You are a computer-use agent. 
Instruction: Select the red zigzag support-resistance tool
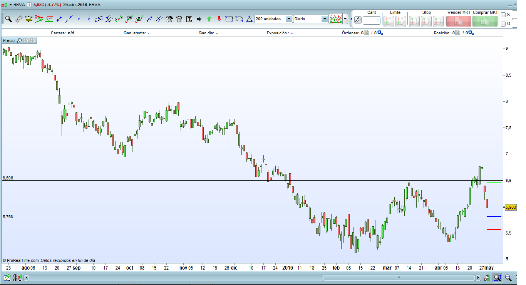click(x=49, y=18)
